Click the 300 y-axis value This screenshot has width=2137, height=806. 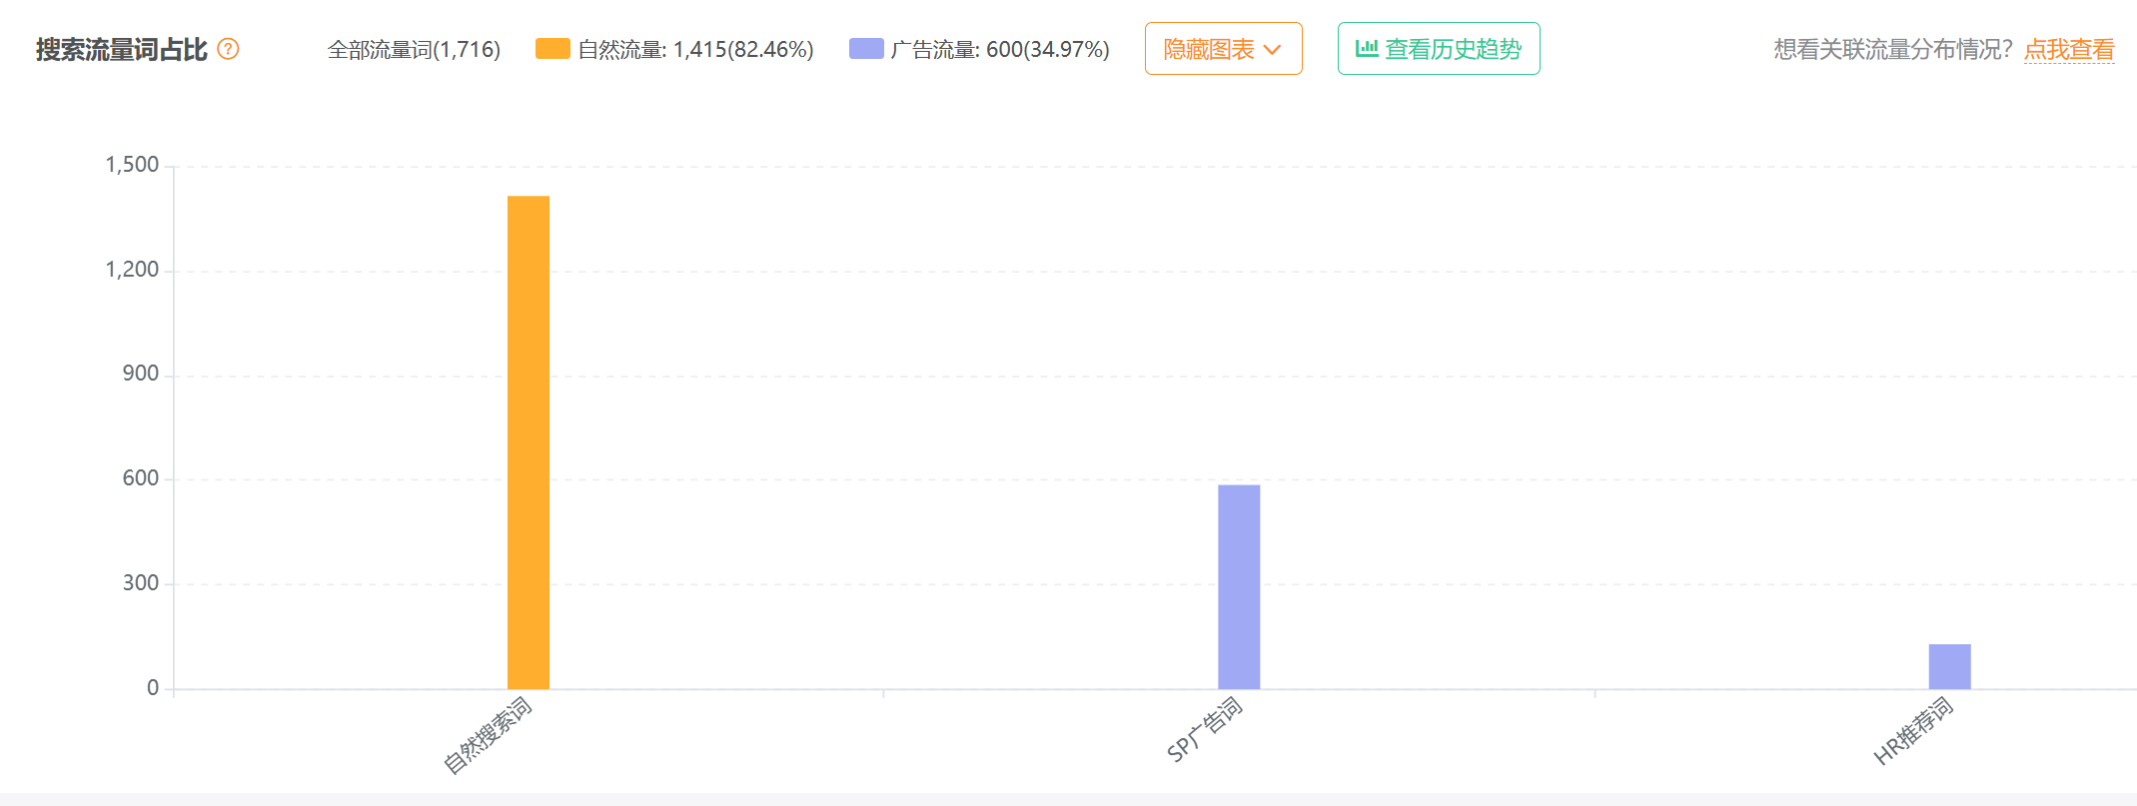[x=141, y=583]
